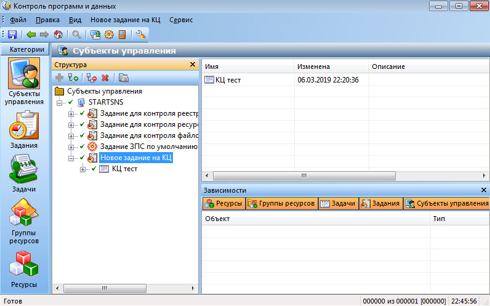Open search with magnifier toolbar icon

(x=76, y=34)
